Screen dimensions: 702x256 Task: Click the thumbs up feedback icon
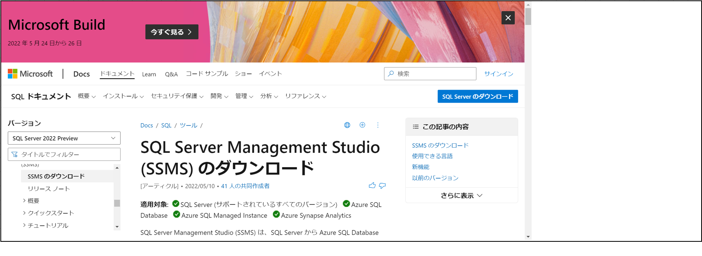372,185
